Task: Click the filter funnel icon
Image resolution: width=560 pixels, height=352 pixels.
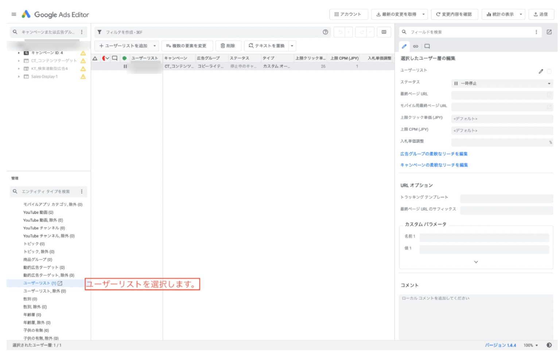Action: [100, 32]
